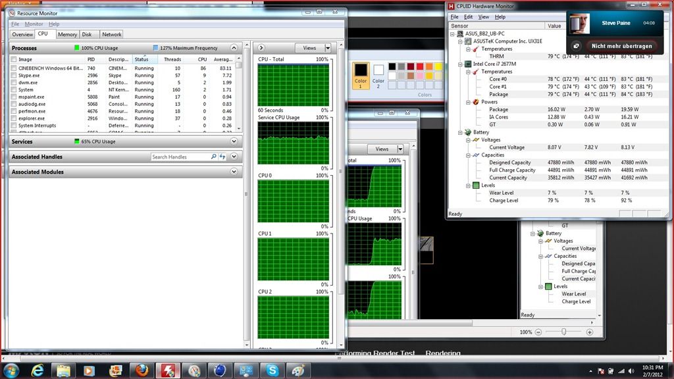674x379 pixels.
Task: Open the Monitor menu in Resource Monitor
Action: coord(34,24)
